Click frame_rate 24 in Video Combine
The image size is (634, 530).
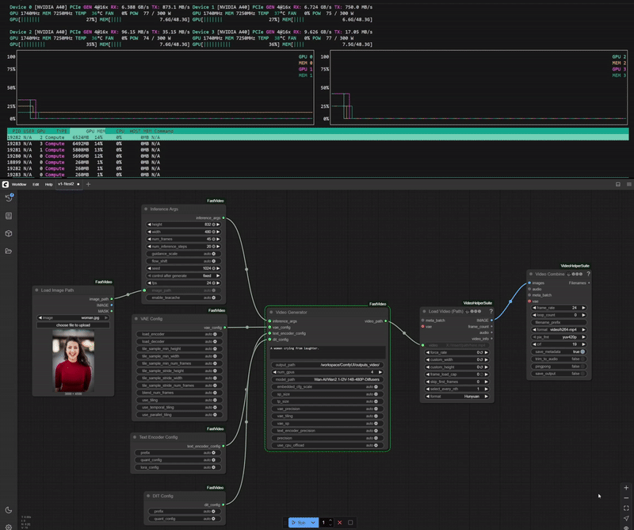pyautogui.click(x=559, y=308)
